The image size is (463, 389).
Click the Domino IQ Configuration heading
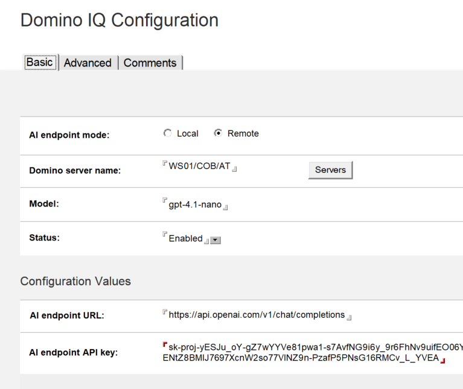click(120, 20)
